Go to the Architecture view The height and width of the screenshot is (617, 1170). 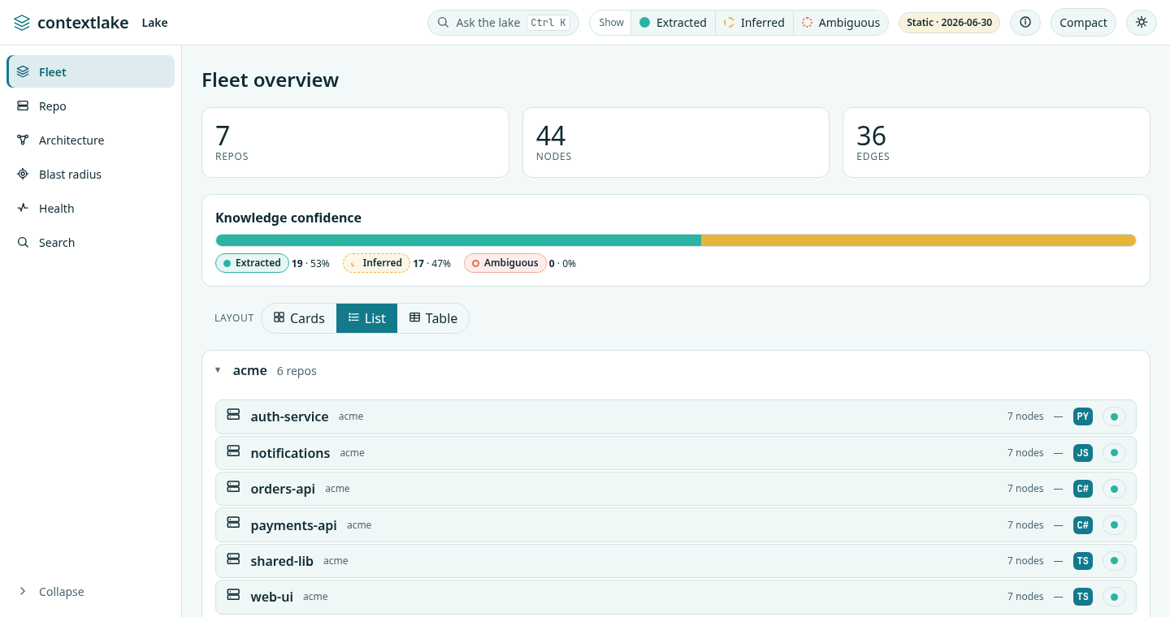91,140
